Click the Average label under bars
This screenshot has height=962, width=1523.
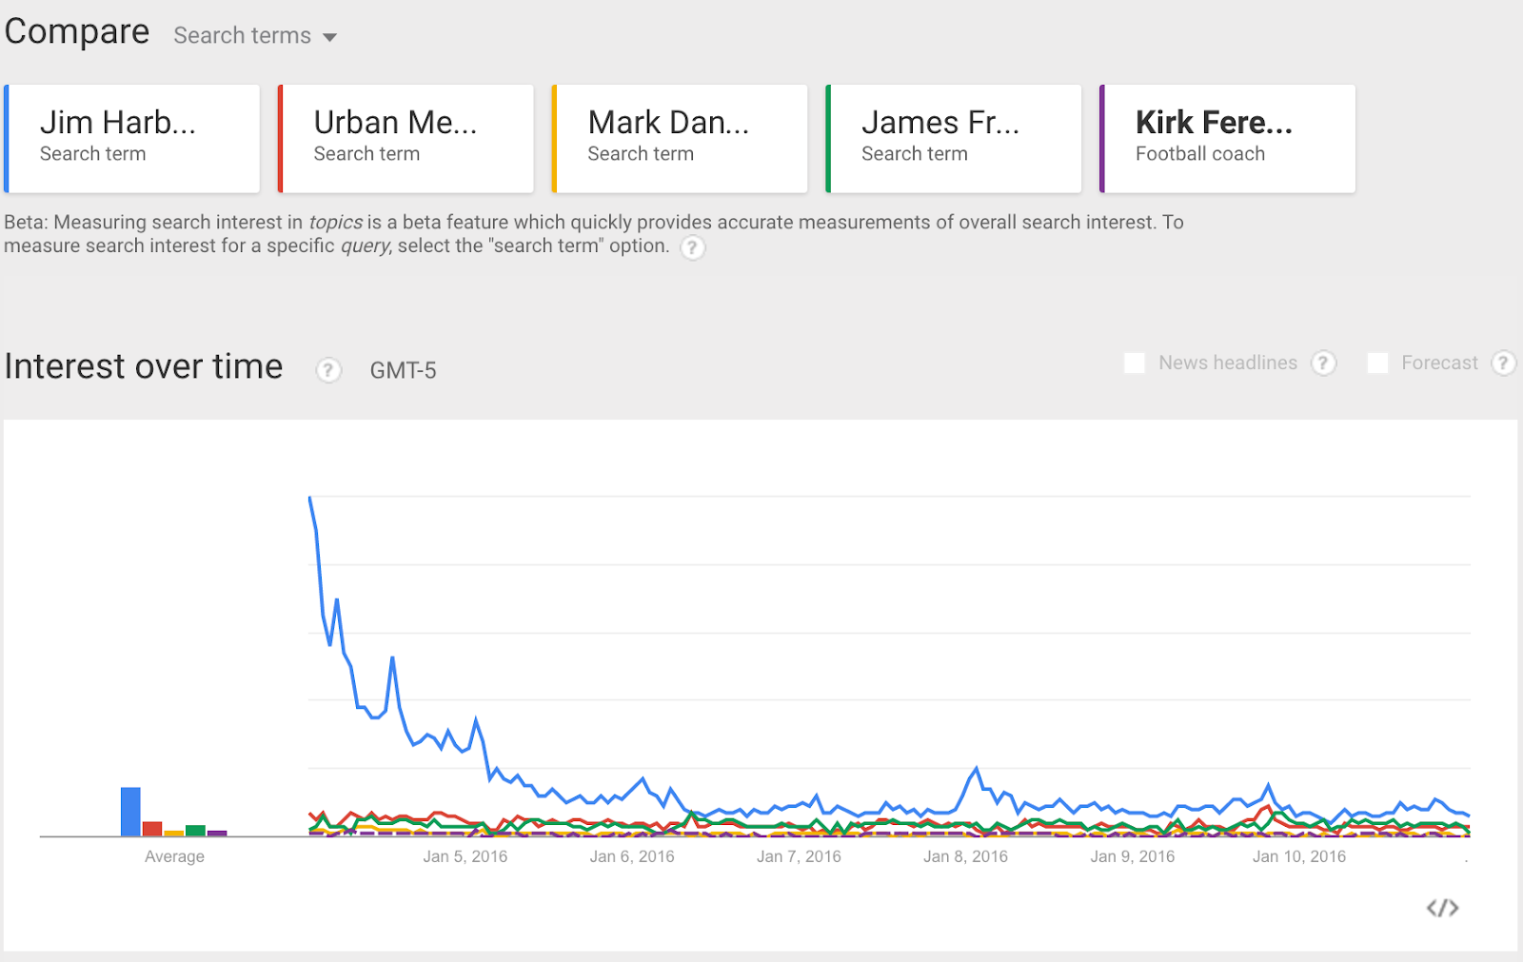click(x=174, y=856)
